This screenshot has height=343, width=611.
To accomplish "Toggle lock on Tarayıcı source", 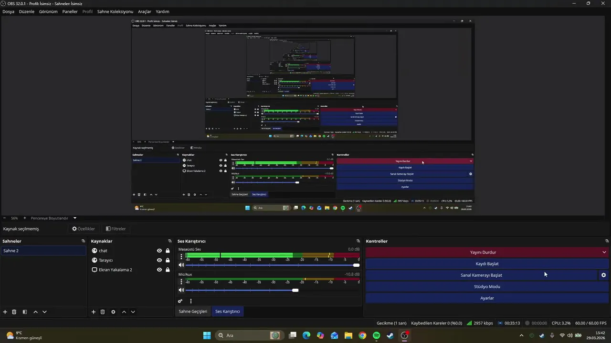I will [168, 260].
